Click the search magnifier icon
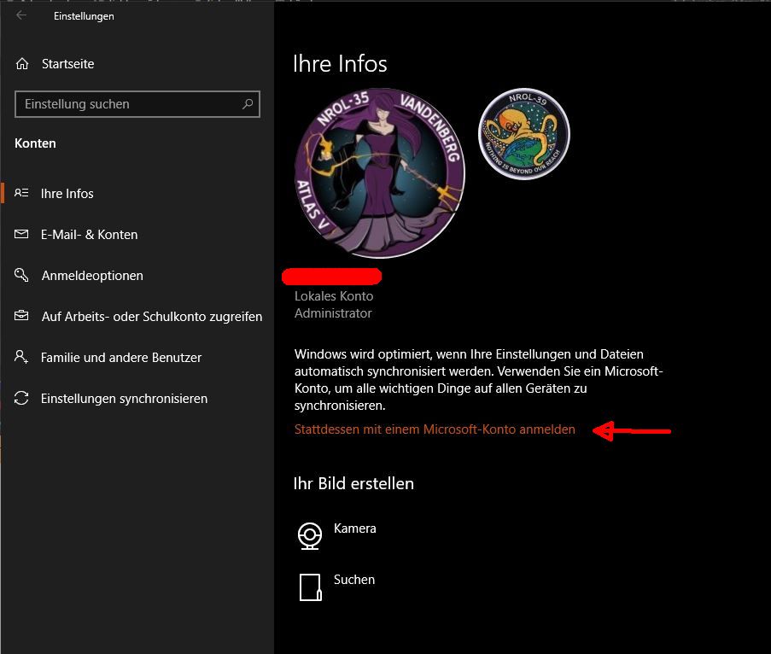This screenshot has height=654, width=771. pos(248,104)
